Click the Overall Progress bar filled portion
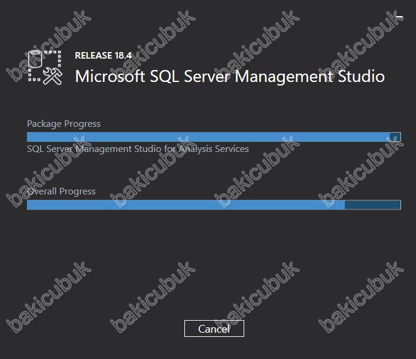 186,205
